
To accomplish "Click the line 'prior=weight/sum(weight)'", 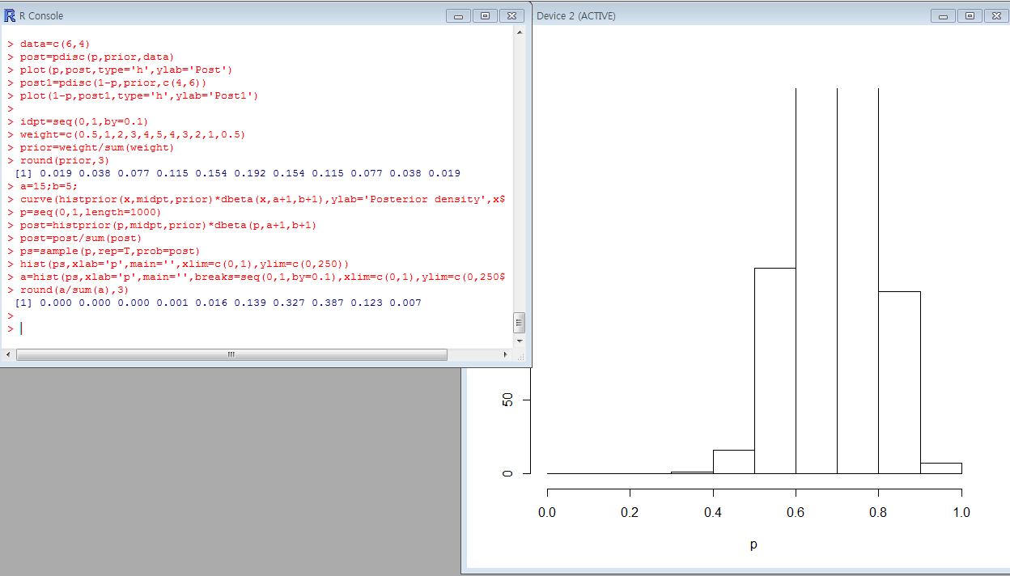I will (97, 147).
